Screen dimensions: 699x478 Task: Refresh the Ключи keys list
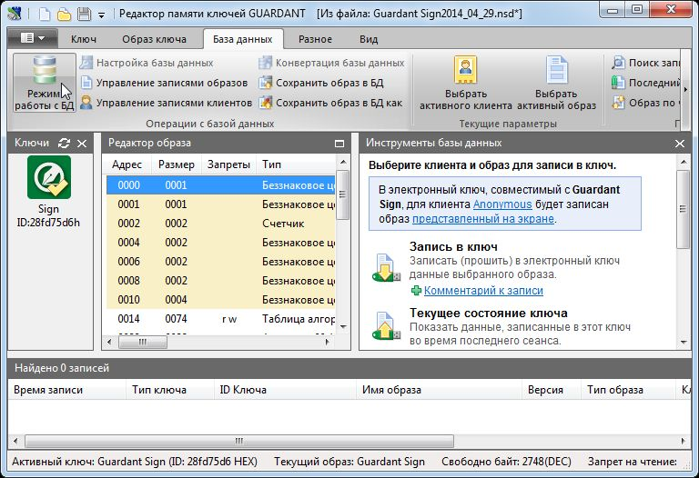pos(64,144)
